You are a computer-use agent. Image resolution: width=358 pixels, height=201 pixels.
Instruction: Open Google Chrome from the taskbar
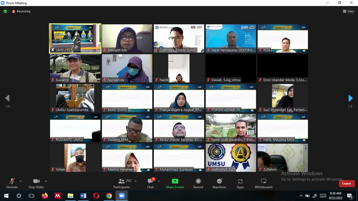(109, 196)
